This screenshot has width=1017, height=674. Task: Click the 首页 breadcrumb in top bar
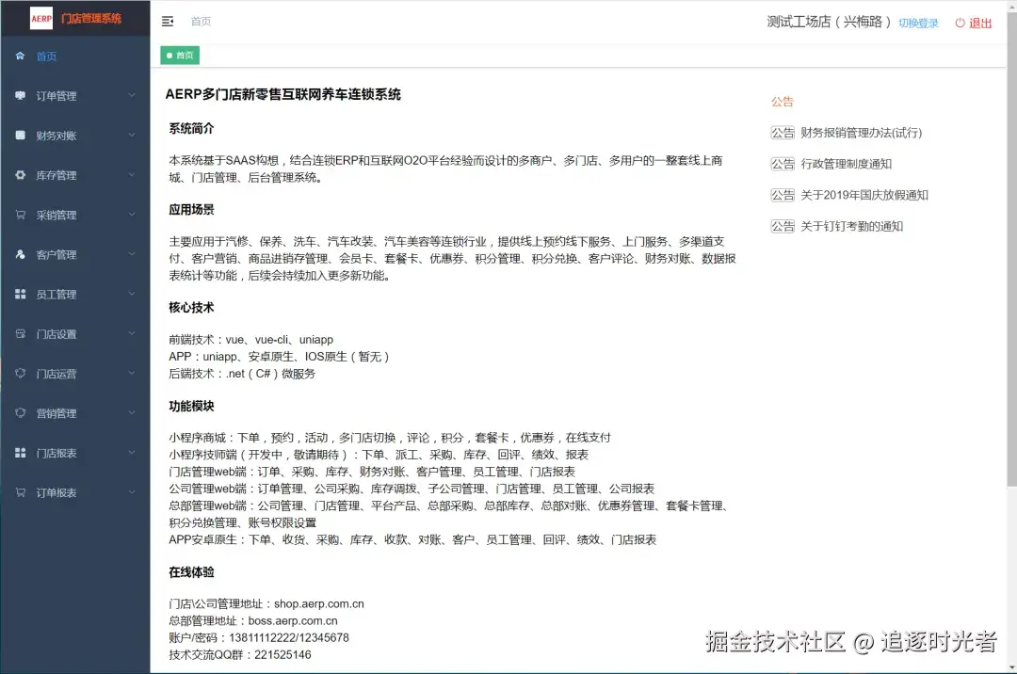201,22
